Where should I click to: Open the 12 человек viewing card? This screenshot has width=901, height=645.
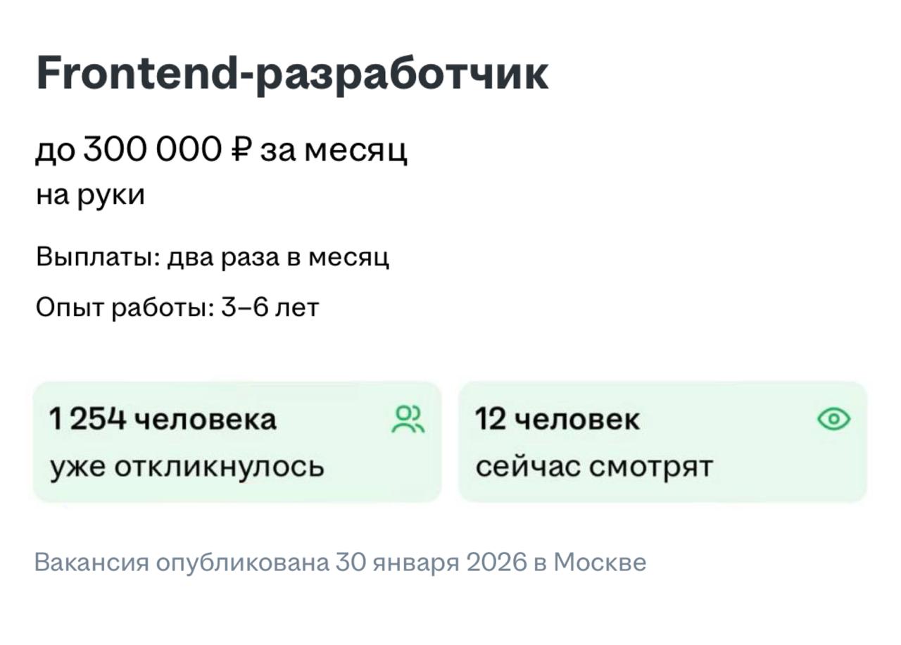click(662, 442)
